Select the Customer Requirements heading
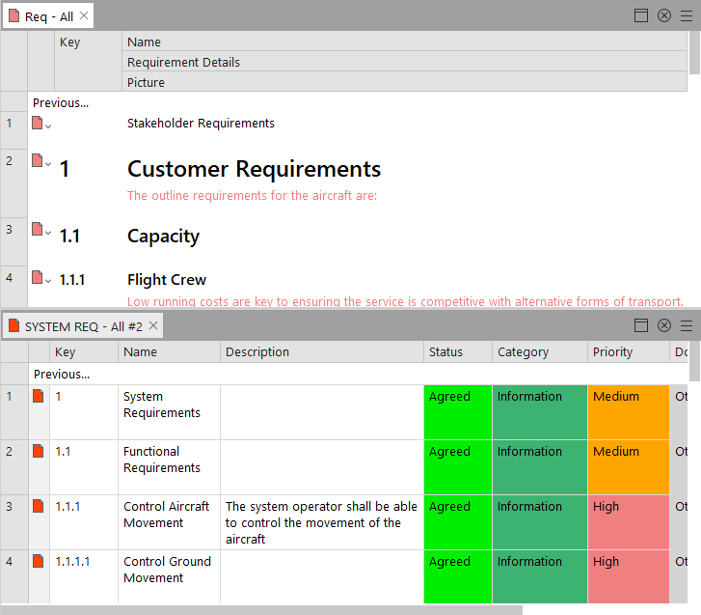The height and width of the screenshot is (615, 701). (254, 169)
